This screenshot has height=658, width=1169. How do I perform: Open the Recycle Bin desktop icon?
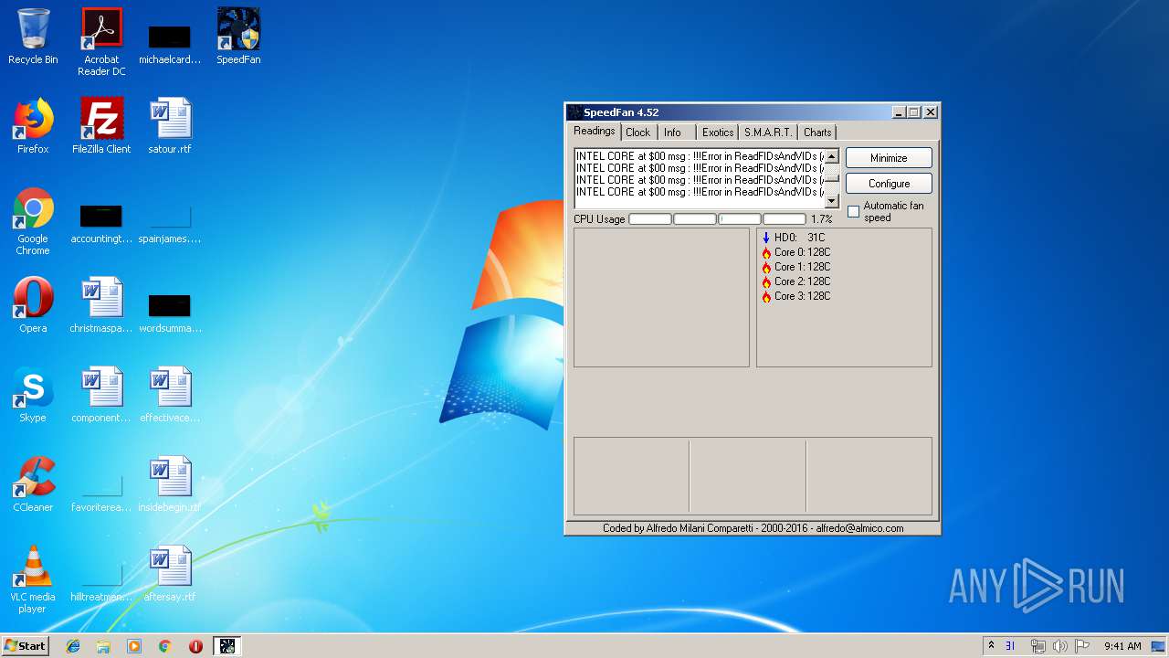(33, 37)
